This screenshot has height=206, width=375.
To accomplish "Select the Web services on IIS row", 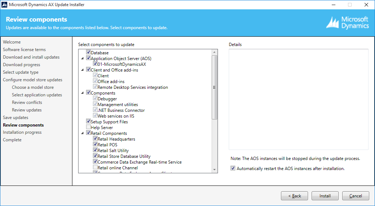I will click(x=116, y=116).
